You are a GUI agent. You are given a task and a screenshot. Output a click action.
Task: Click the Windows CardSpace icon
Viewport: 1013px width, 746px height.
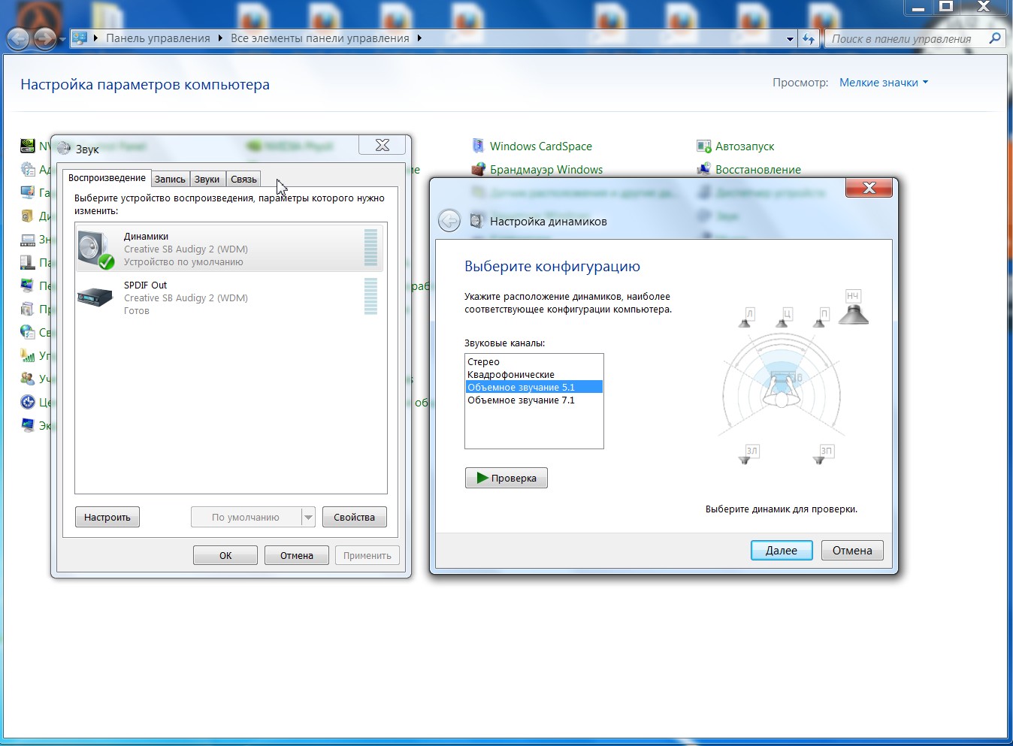click(x=478, y=146)
